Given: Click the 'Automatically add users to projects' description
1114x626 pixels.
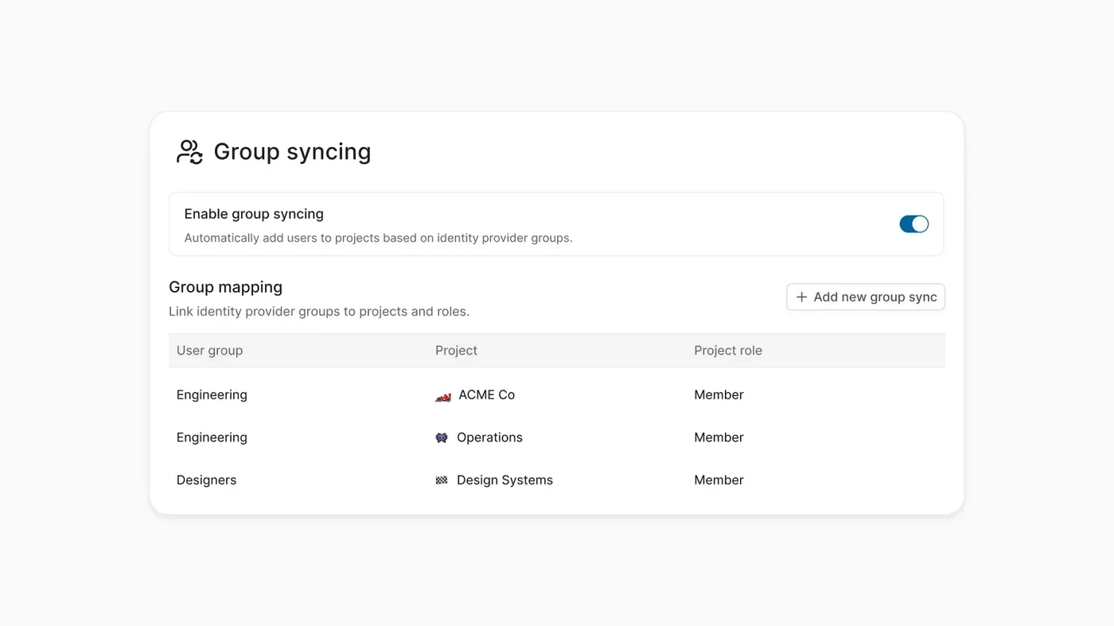Looking at the screenshot, I should [379, 238].
